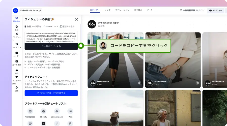Image resolution: width=227 pixels, height=126 pixels.
Task: Click the pencil icon beside EmbedSocial Japan
Action: click(40, 11)
